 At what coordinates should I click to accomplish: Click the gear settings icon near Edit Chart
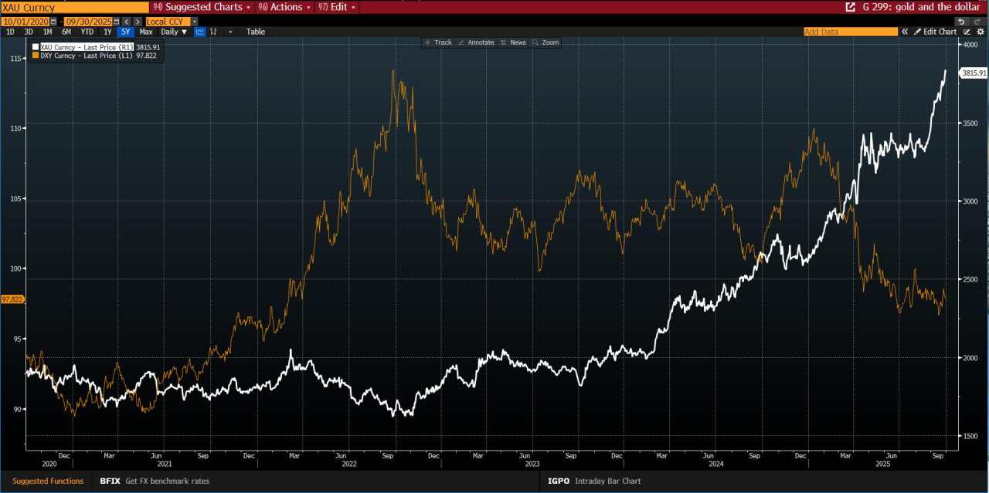pos(981,32)
